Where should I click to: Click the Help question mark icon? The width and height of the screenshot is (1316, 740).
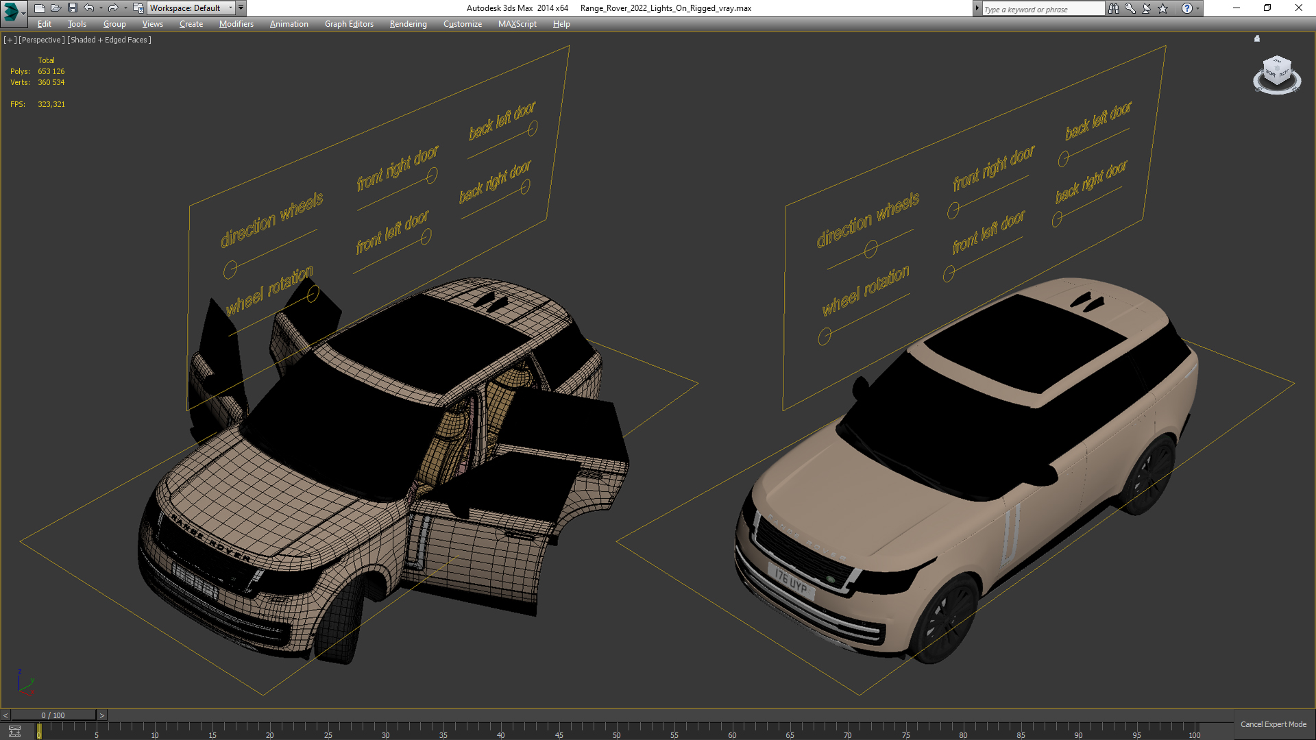point(1186,8)
